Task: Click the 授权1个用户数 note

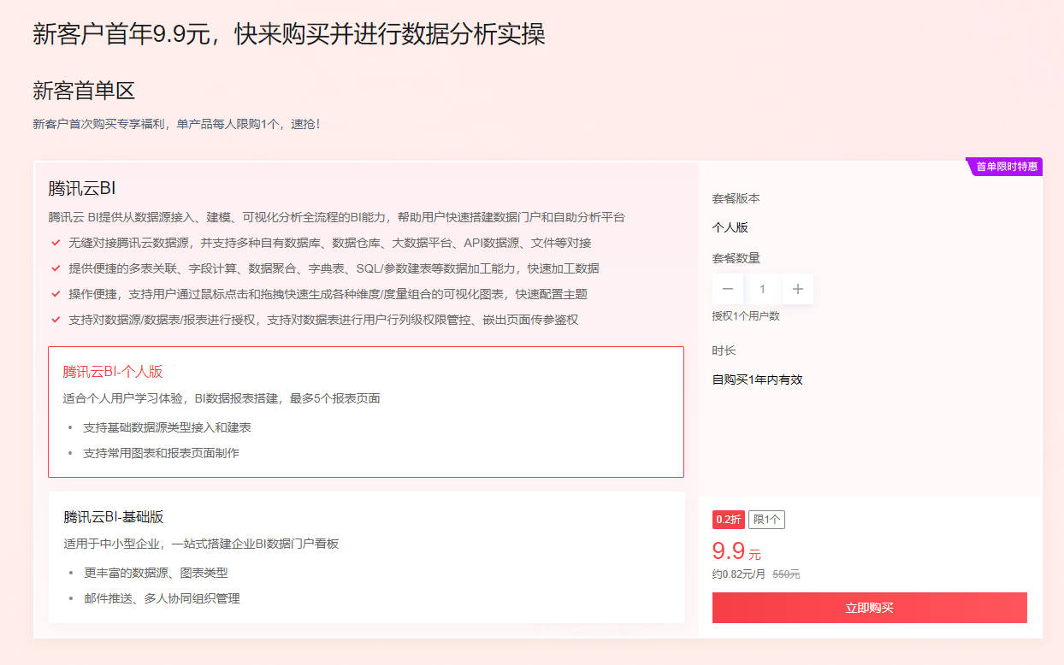Action: [x=746, y=316]
